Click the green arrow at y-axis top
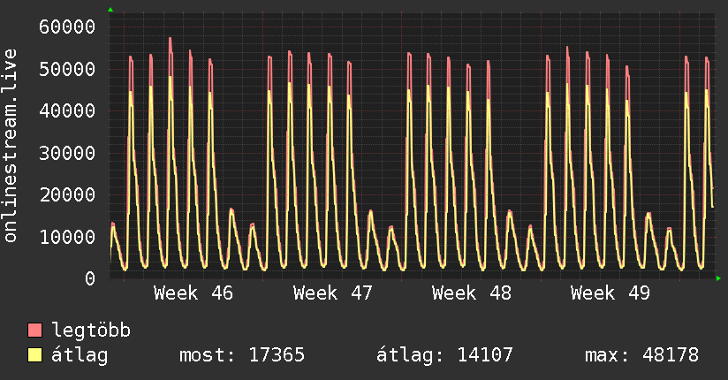The width and height of the screenshot is (728, 380). 110,10
